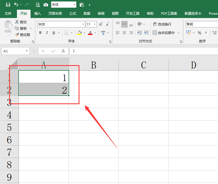The image size is (218, 184).
Task: Expand the Name Box dropdown arrow
Action: pyautogui.click(x=27, y=51)
